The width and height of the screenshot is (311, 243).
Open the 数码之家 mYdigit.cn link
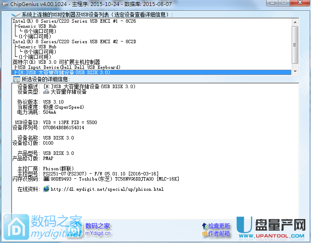pos(98,229)
